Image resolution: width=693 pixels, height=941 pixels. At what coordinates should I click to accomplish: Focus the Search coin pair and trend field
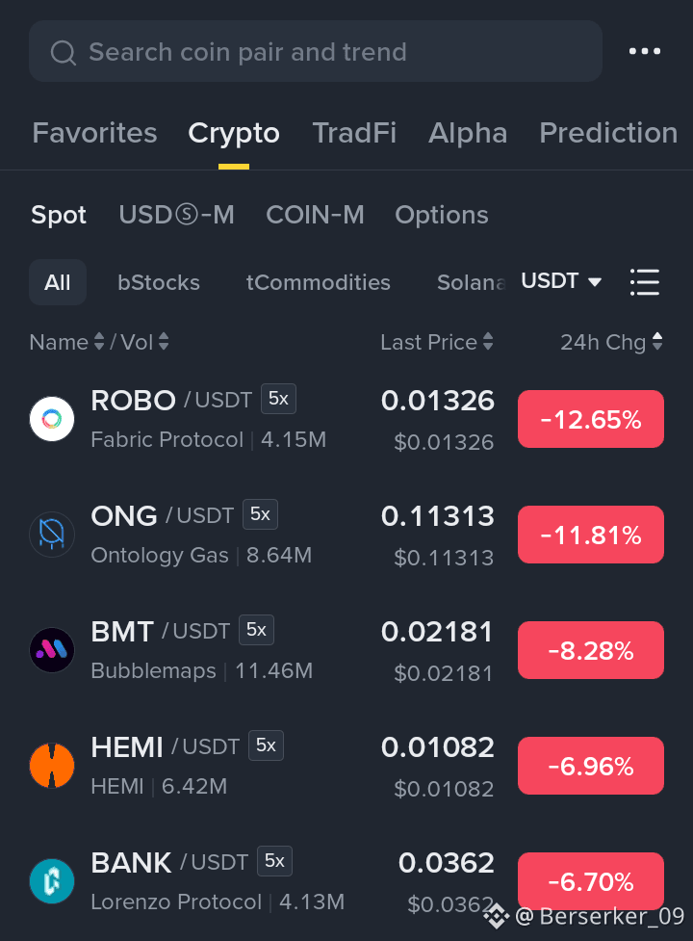[316, 51]
